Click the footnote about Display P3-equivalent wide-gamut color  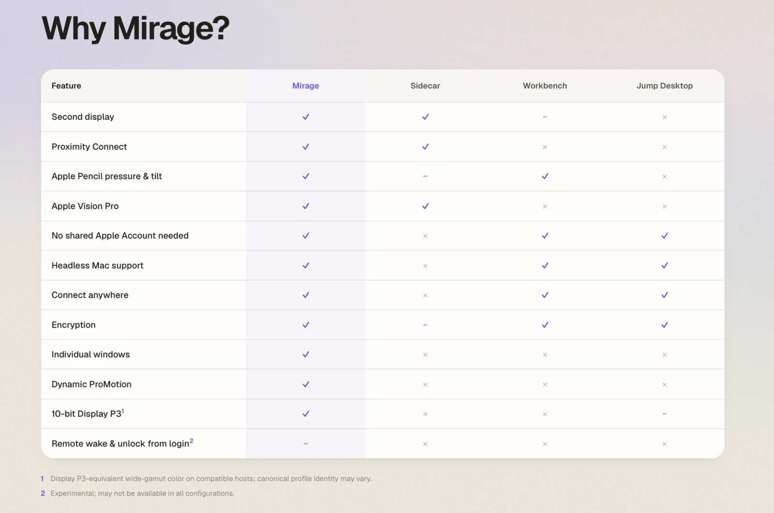coord(211,479)
